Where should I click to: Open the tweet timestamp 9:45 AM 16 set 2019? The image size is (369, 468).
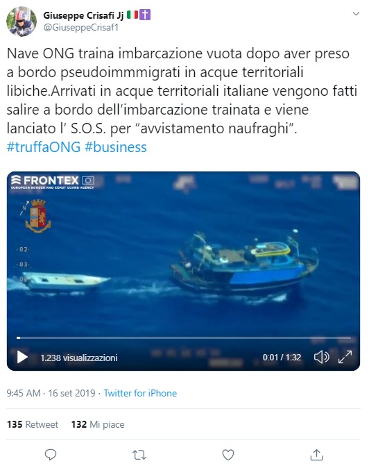51,393
